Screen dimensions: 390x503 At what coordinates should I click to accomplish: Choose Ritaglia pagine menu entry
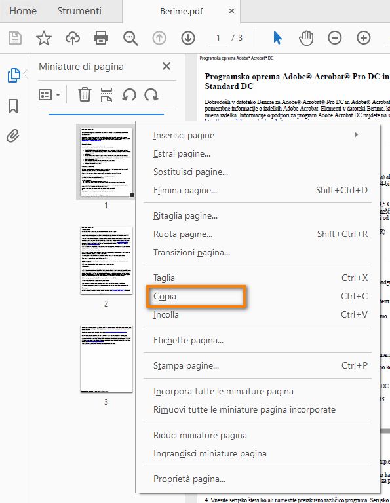click(x=257, y=216)
